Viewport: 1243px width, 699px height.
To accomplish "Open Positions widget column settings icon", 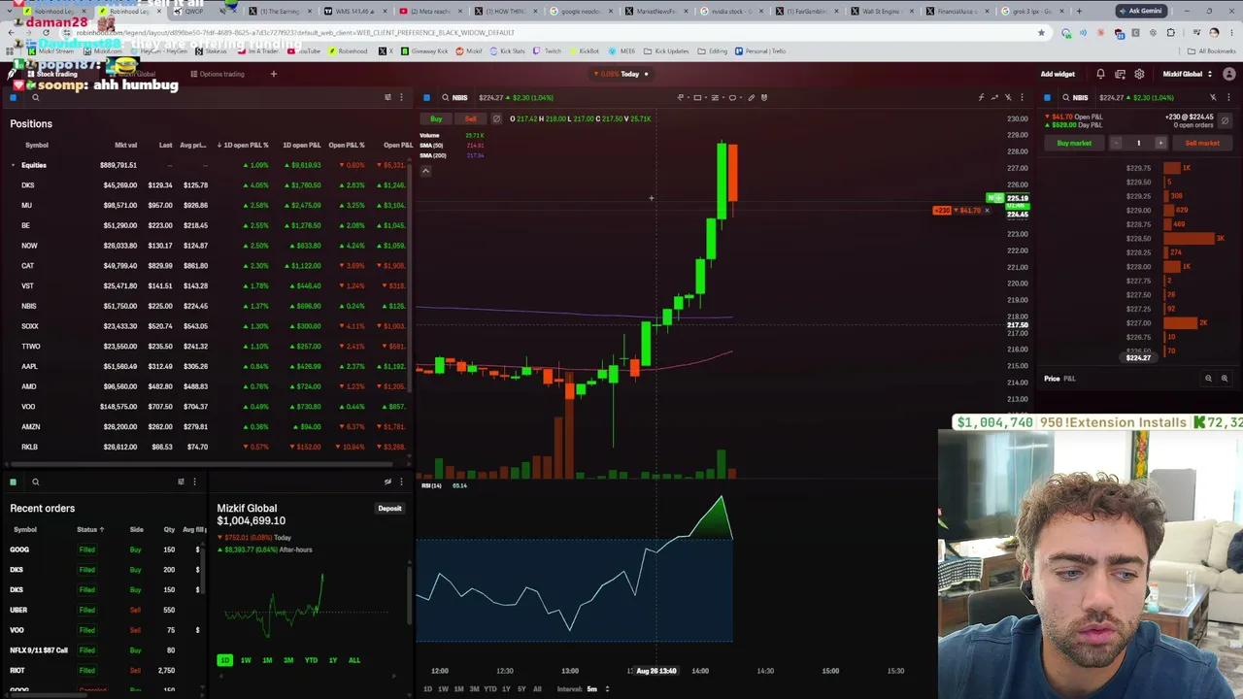I will [387, 97].
